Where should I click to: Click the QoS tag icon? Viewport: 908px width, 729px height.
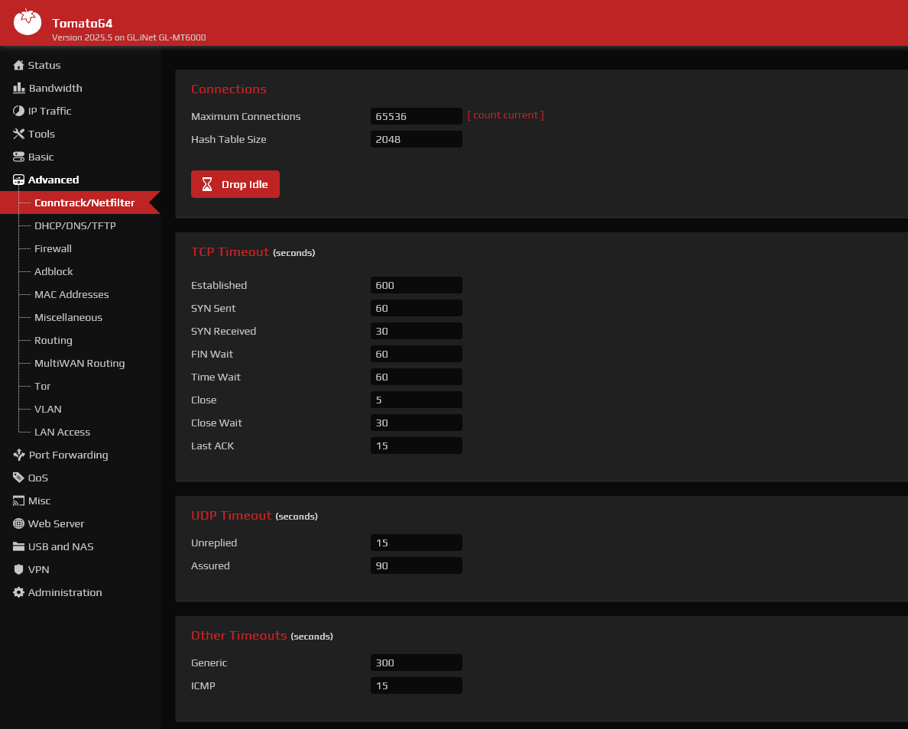(x=18, y=478)
